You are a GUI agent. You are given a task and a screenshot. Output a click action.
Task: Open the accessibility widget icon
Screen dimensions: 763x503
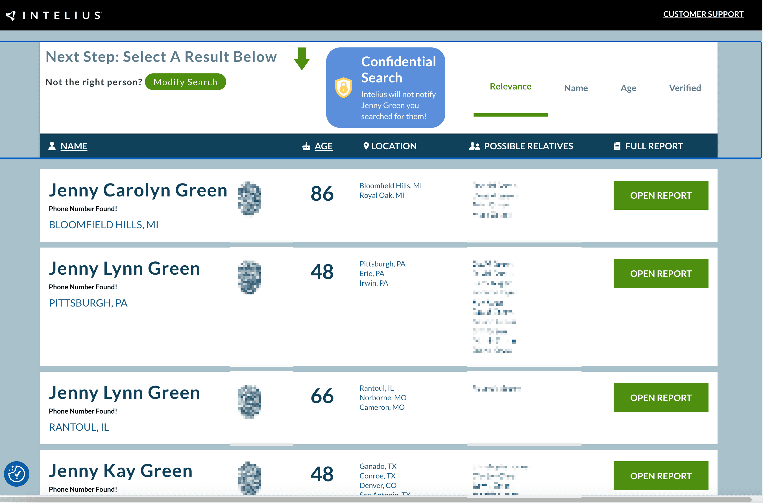coord(17,473)
